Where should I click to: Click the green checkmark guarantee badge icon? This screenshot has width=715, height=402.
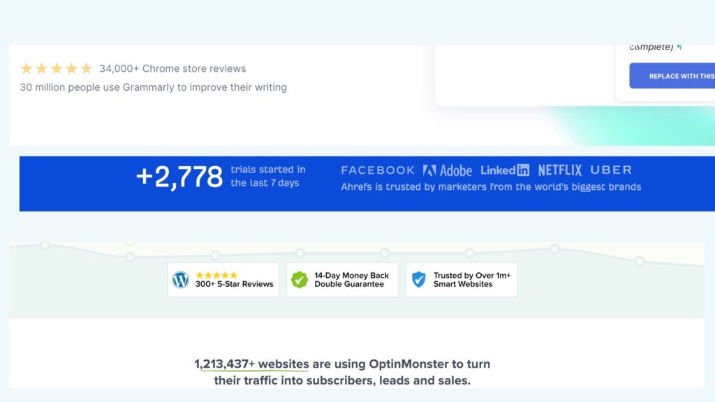point(300,279)
